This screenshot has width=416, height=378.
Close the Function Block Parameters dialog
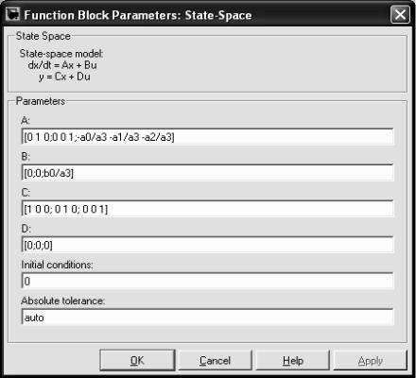pyautogui.click(x=400, y=14)
